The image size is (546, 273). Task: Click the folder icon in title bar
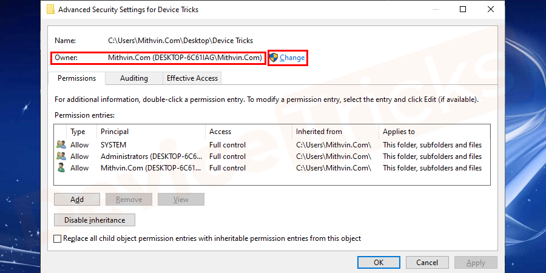click(x=50, y=9)
